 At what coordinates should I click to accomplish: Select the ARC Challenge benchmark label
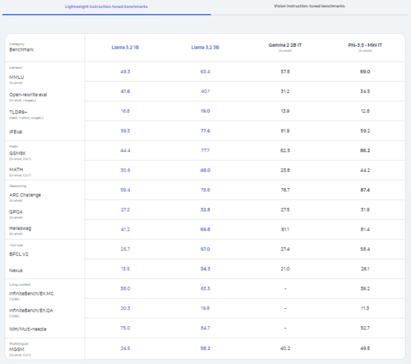point(25,195)
